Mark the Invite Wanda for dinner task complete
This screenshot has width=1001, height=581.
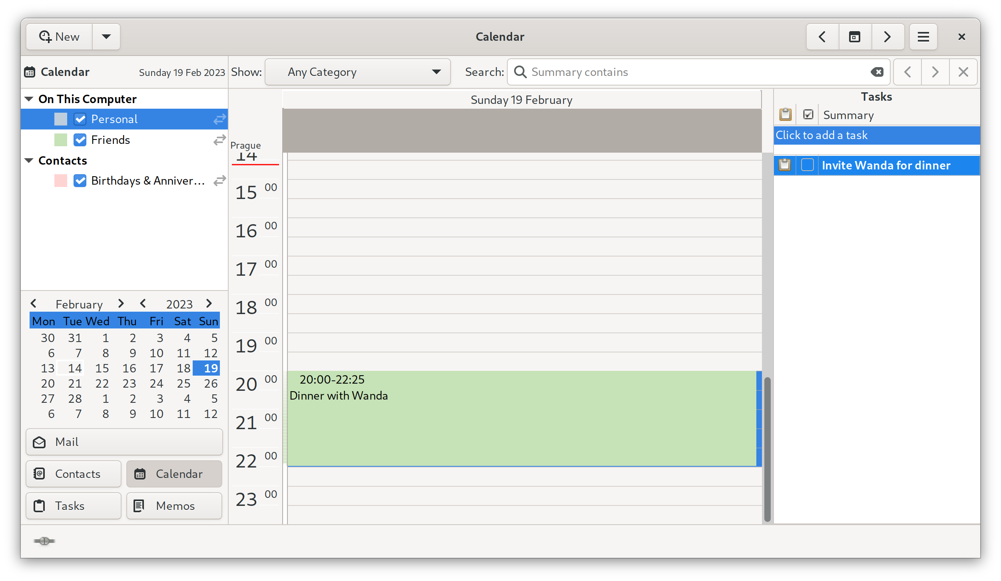807,165
